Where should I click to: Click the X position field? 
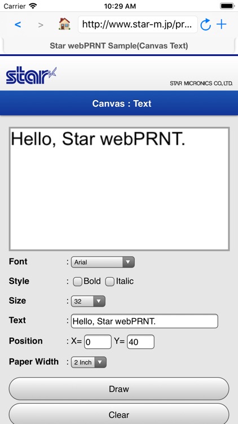tap(98, 342)
